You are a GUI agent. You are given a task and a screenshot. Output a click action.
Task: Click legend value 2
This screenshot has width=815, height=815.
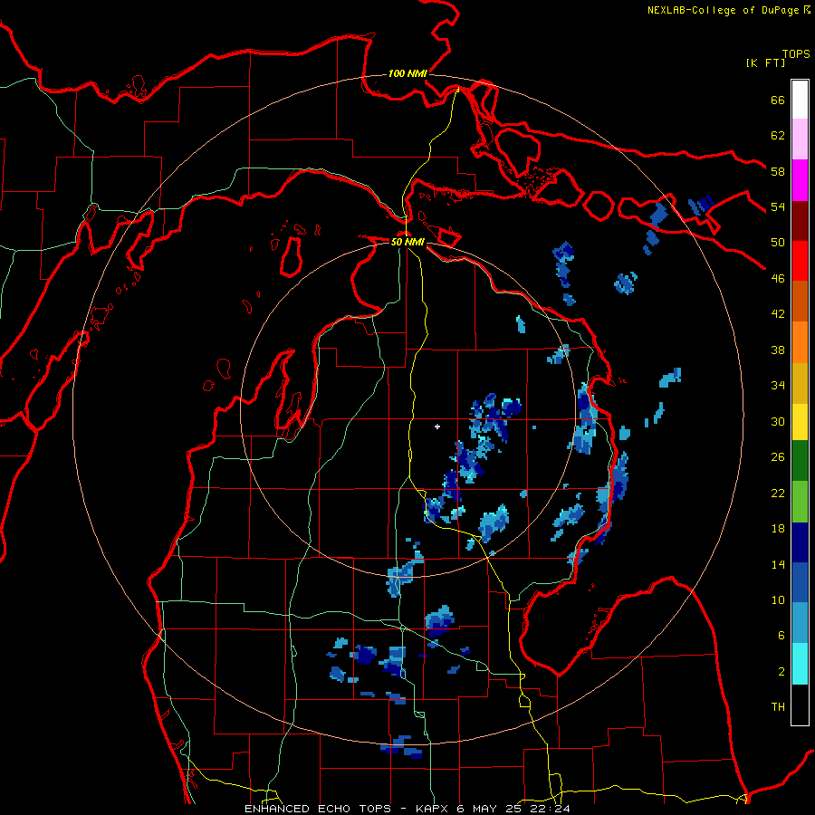781,672
